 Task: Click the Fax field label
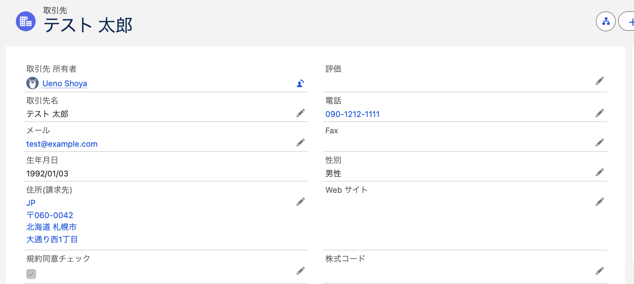(x=332, y=130)
